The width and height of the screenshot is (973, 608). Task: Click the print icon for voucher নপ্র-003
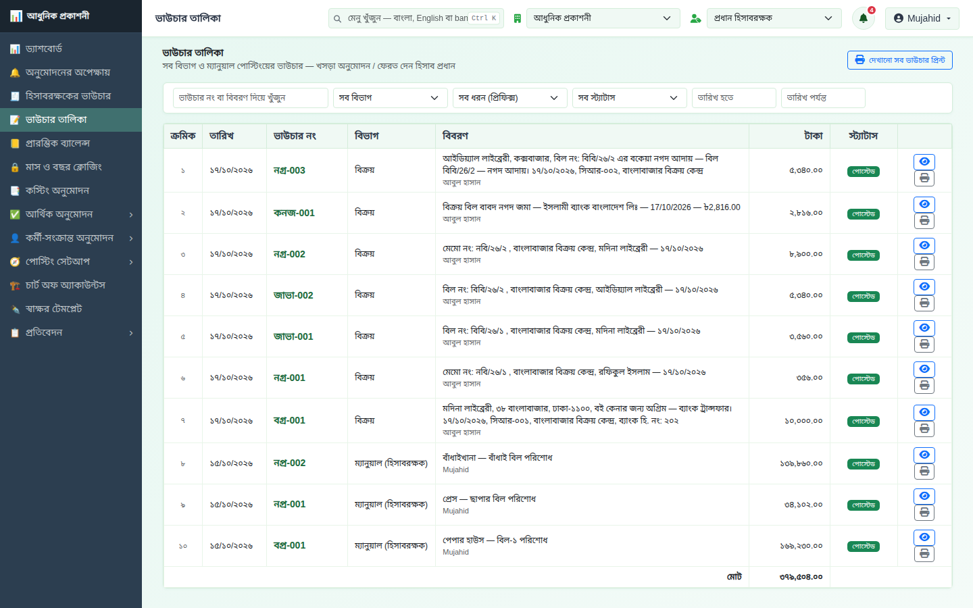[x=924, y=178]
